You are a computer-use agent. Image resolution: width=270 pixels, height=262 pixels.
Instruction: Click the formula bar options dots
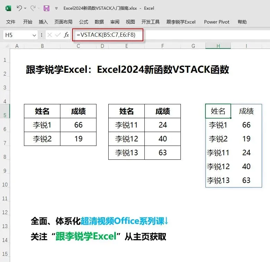[42, 35]
